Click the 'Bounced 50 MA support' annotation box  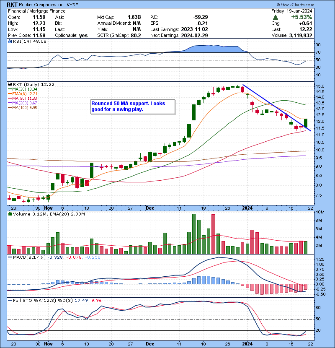point(133,106)
